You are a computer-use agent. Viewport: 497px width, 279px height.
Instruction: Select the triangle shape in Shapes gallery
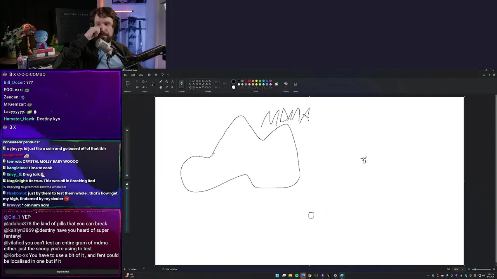210,81
